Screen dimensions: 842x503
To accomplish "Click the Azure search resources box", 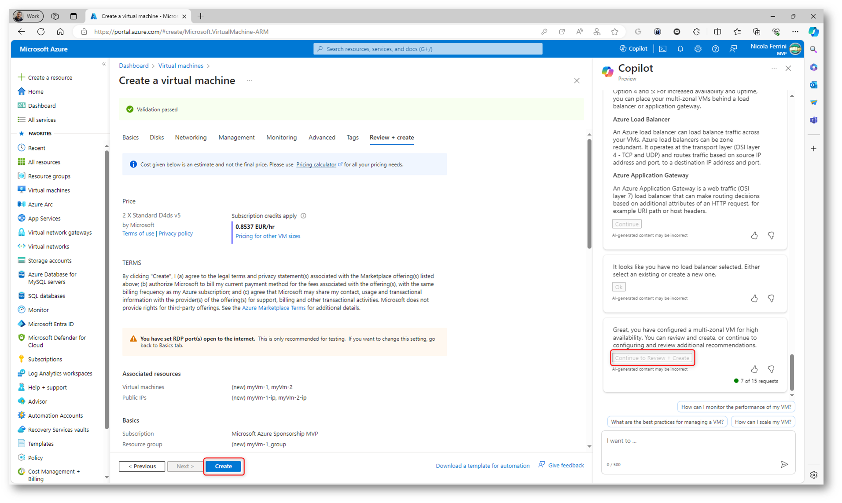I will point(427,49).
